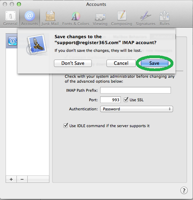Click the Port number field
Screen dimensions: 193x200
[110, 99]
